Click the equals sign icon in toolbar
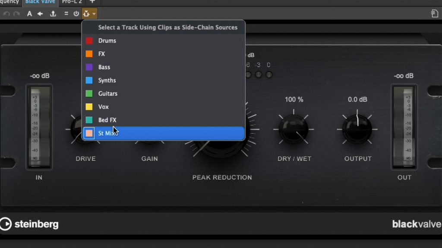 [66, 14]
